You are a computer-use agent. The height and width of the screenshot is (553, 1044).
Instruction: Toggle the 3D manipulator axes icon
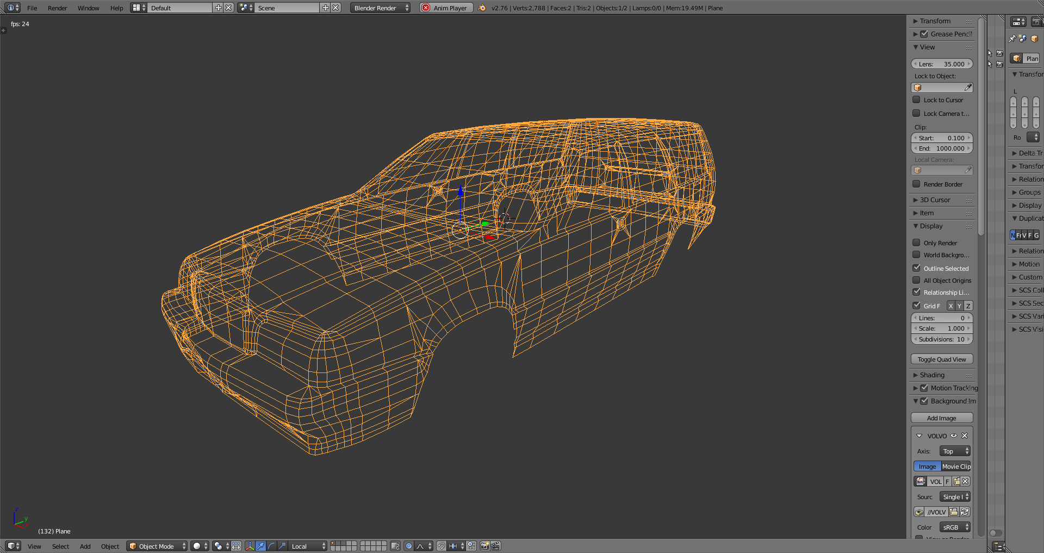[250, 546]
